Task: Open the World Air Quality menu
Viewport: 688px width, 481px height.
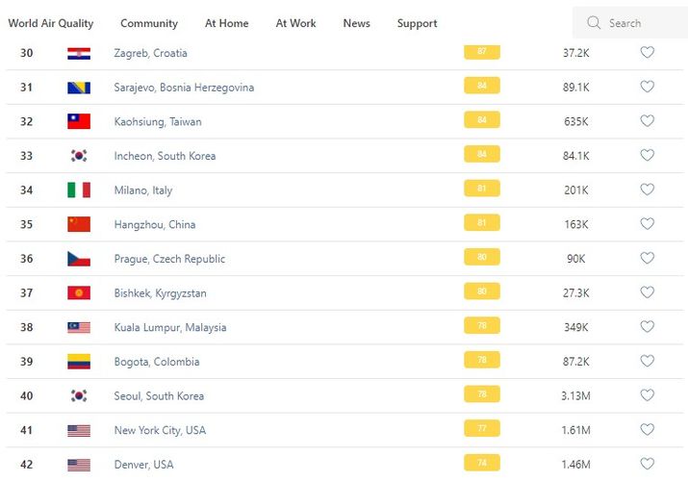Action: (x=51, y=23)
